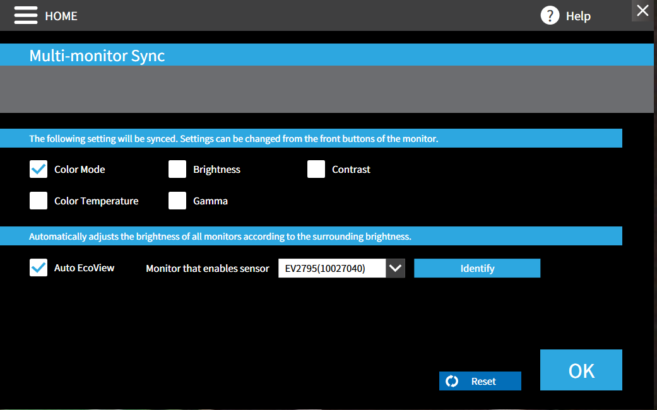Open the Help text link
Viewport: 657px width, 410px height.
(578, 16)
